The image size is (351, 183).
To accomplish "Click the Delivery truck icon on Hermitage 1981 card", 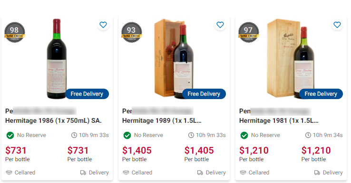I will pyautogui.click(x=317, y=173).
